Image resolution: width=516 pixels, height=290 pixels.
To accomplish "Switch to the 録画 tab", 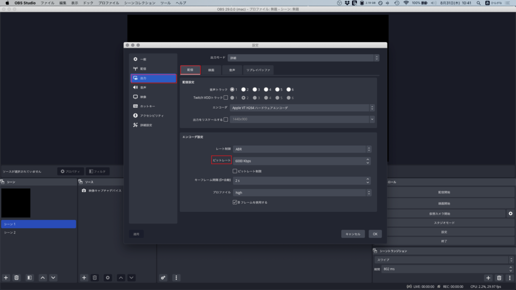I will (x=211, y=70).
